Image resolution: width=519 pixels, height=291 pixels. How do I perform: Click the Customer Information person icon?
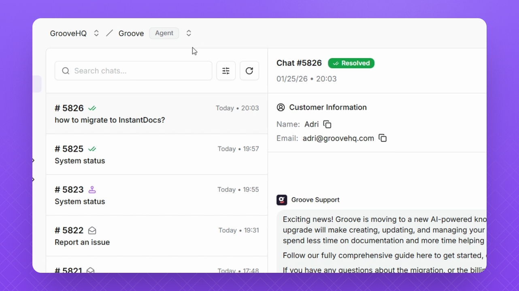coord(281,108)
